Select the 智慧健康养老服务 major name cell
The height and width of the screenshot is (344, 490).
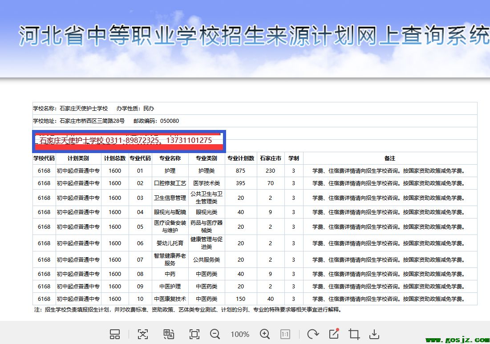click(x=170, y=259)
